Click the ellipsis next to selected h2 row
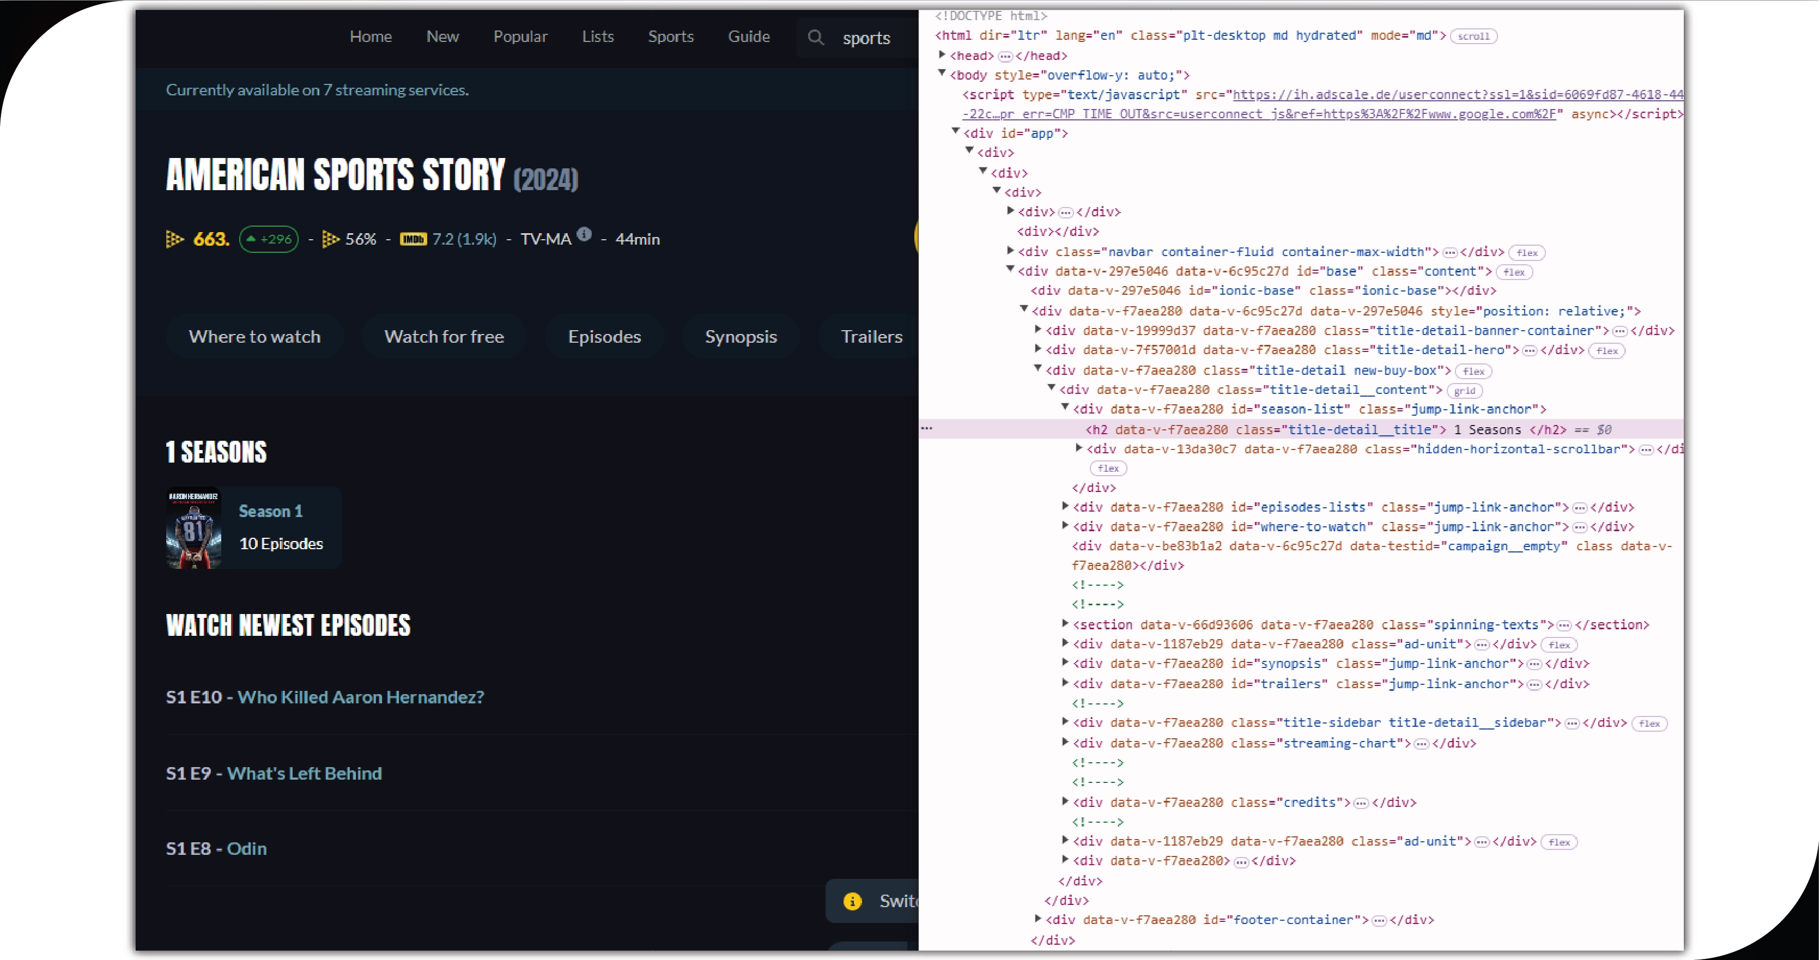This screenshot has width=1820, height=960. tap(926, 428)
